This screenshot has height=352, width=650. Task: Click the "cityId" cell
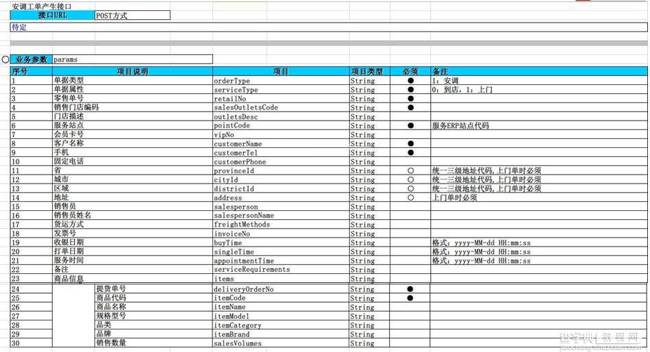pos(281,180)
